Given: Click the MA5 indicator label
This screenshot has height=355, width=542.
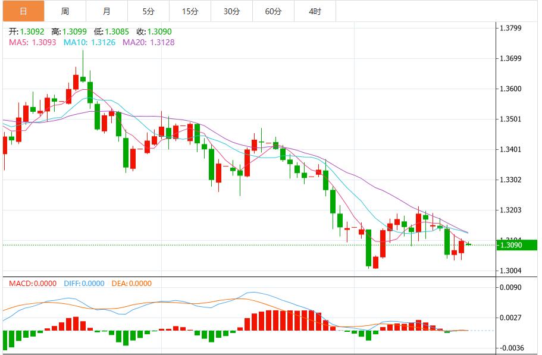Looking at the screenshot, I should pyautogui.click(x=19, y=43).
